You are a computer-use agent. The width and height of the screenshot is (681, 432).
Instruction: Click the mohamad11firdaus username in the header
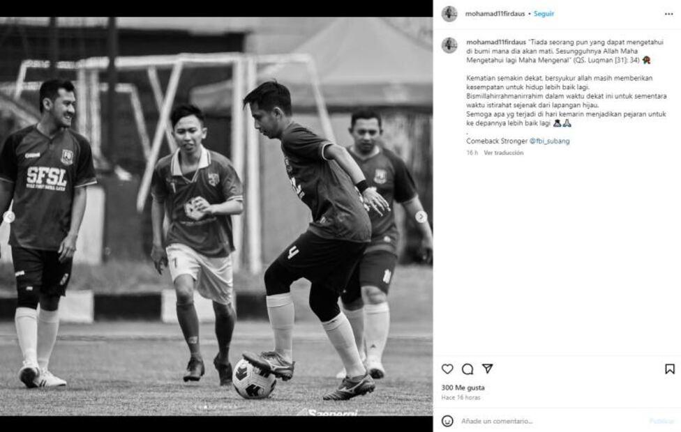coord(495,14)
